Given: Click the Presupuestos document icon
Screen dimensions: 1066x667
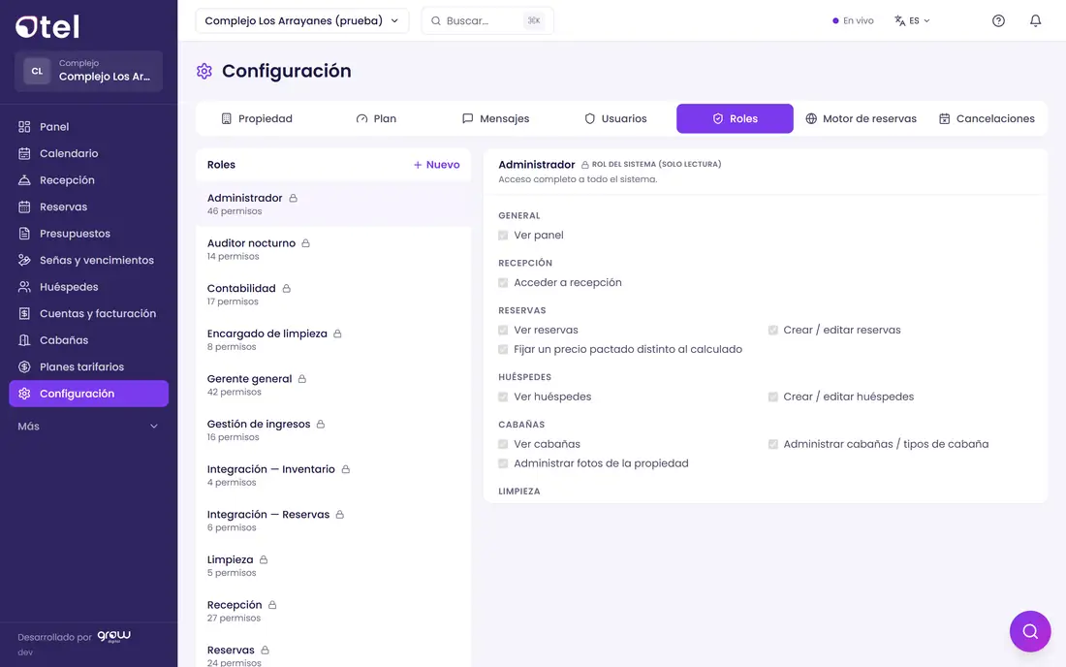Looking at the screenshot, I should [x=24, y=234].
